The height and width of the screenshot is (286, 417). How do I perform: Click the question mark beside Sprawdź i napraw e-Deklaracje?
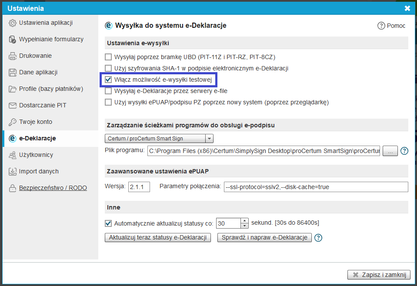pos(319,238)
